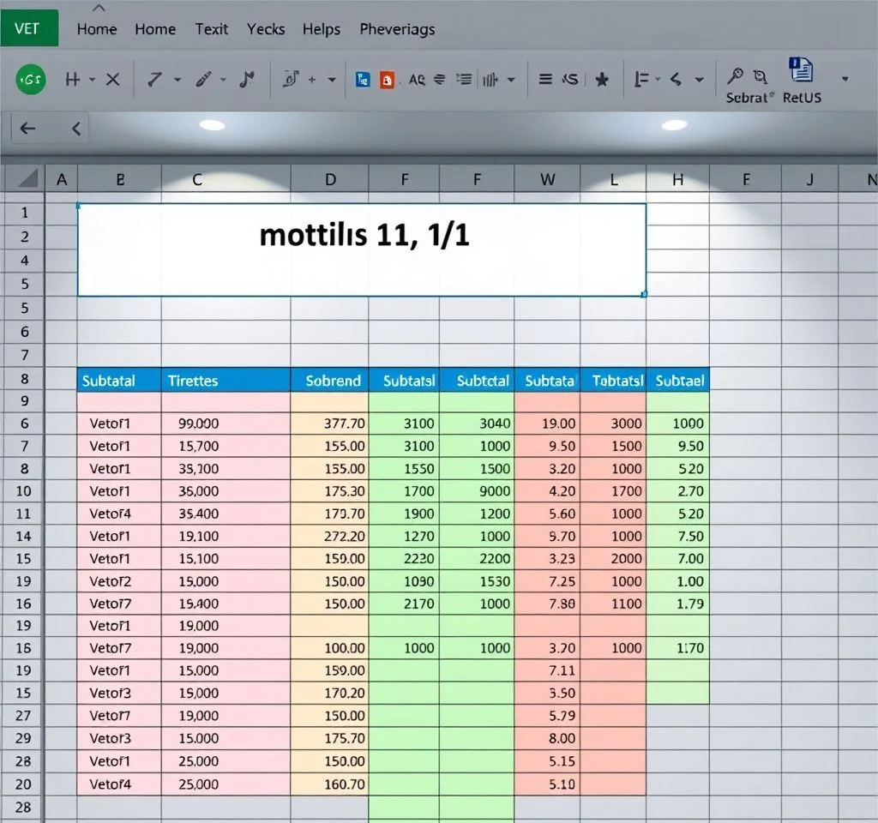Open the Pheveriags menu tab
This screenshot has height=823, width=878.
click(397, 29)
